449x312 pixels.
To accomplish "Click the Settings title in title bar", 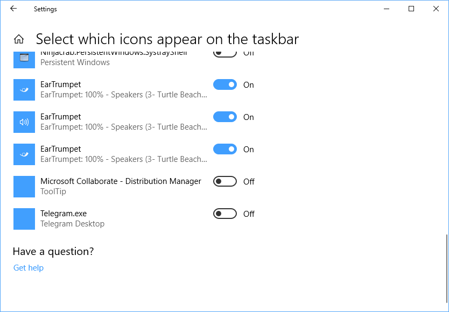I will [x=45, y=9].
